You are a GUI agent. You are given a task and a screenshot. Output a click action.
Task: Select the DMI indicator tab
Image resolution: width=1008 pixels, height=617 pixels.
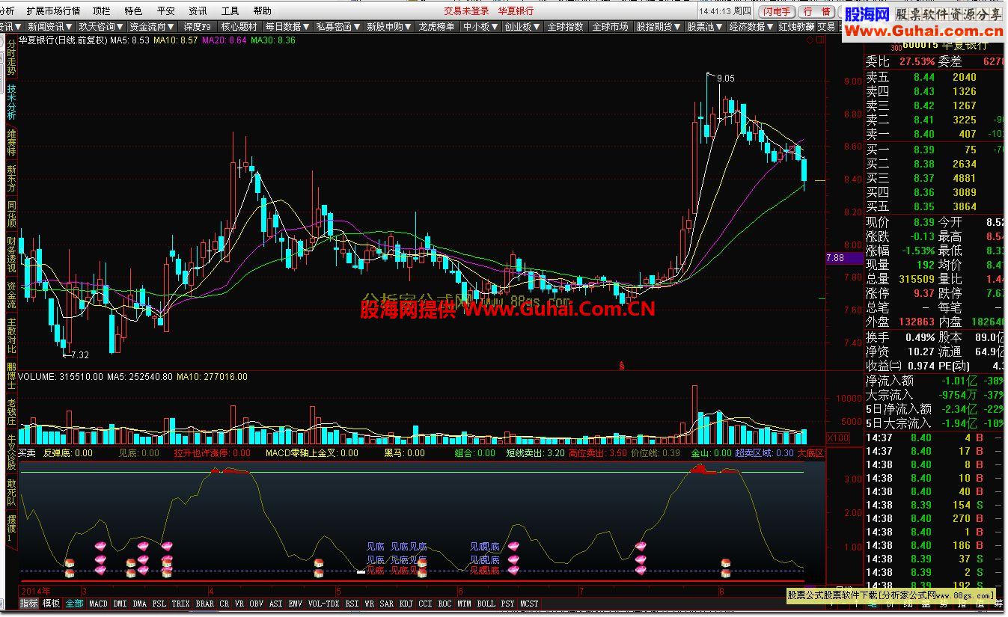[x=120, y=603]
